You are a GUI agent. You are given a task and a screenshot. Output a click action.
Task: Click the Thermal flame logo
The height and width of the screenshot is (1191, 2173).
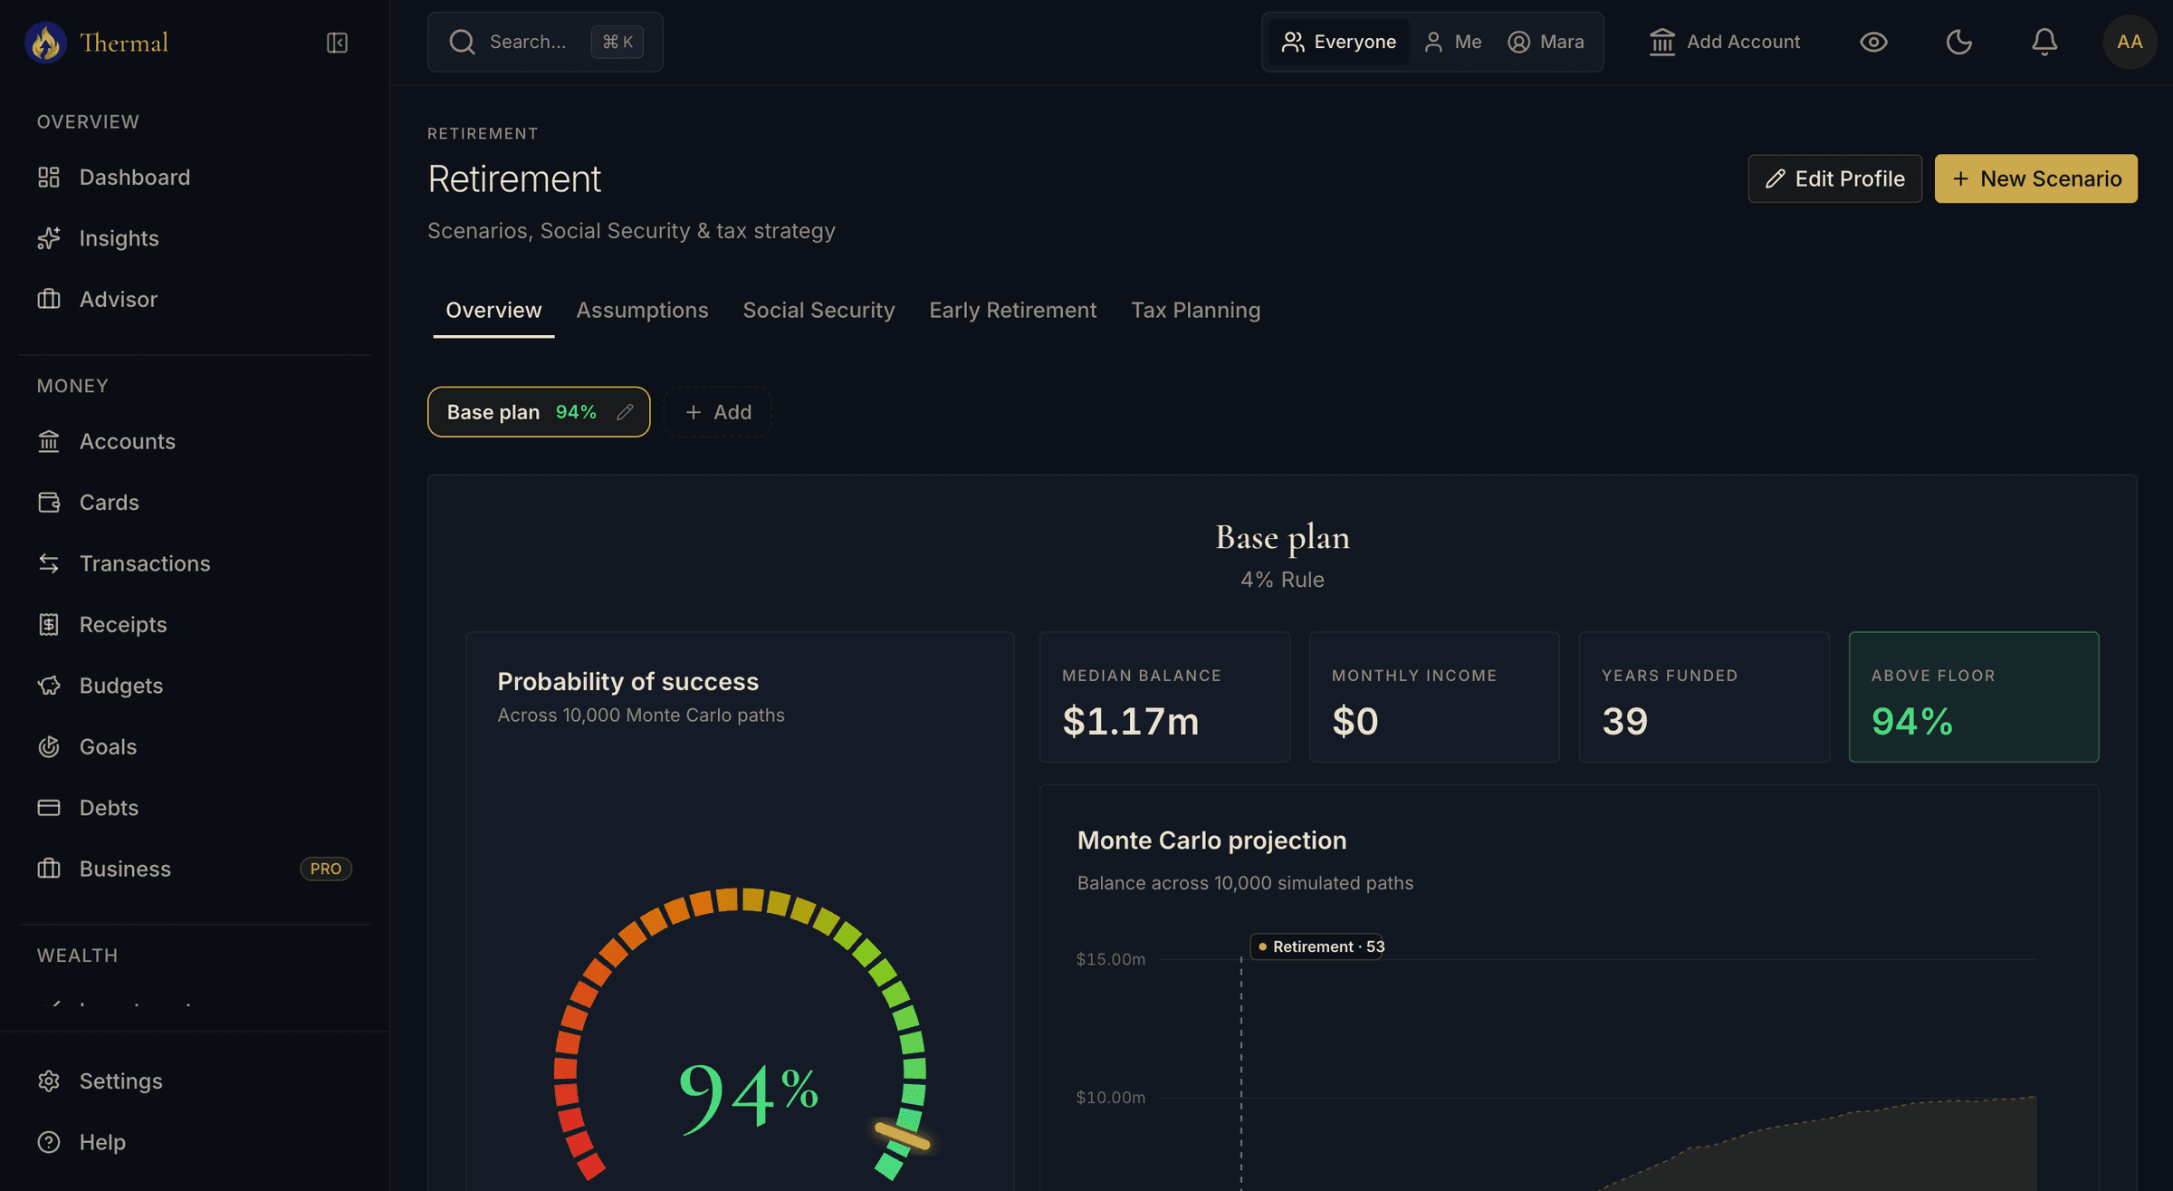45,43
